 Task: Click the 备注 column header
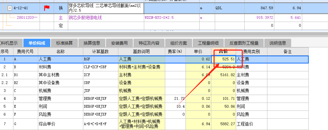click(288, 51)
